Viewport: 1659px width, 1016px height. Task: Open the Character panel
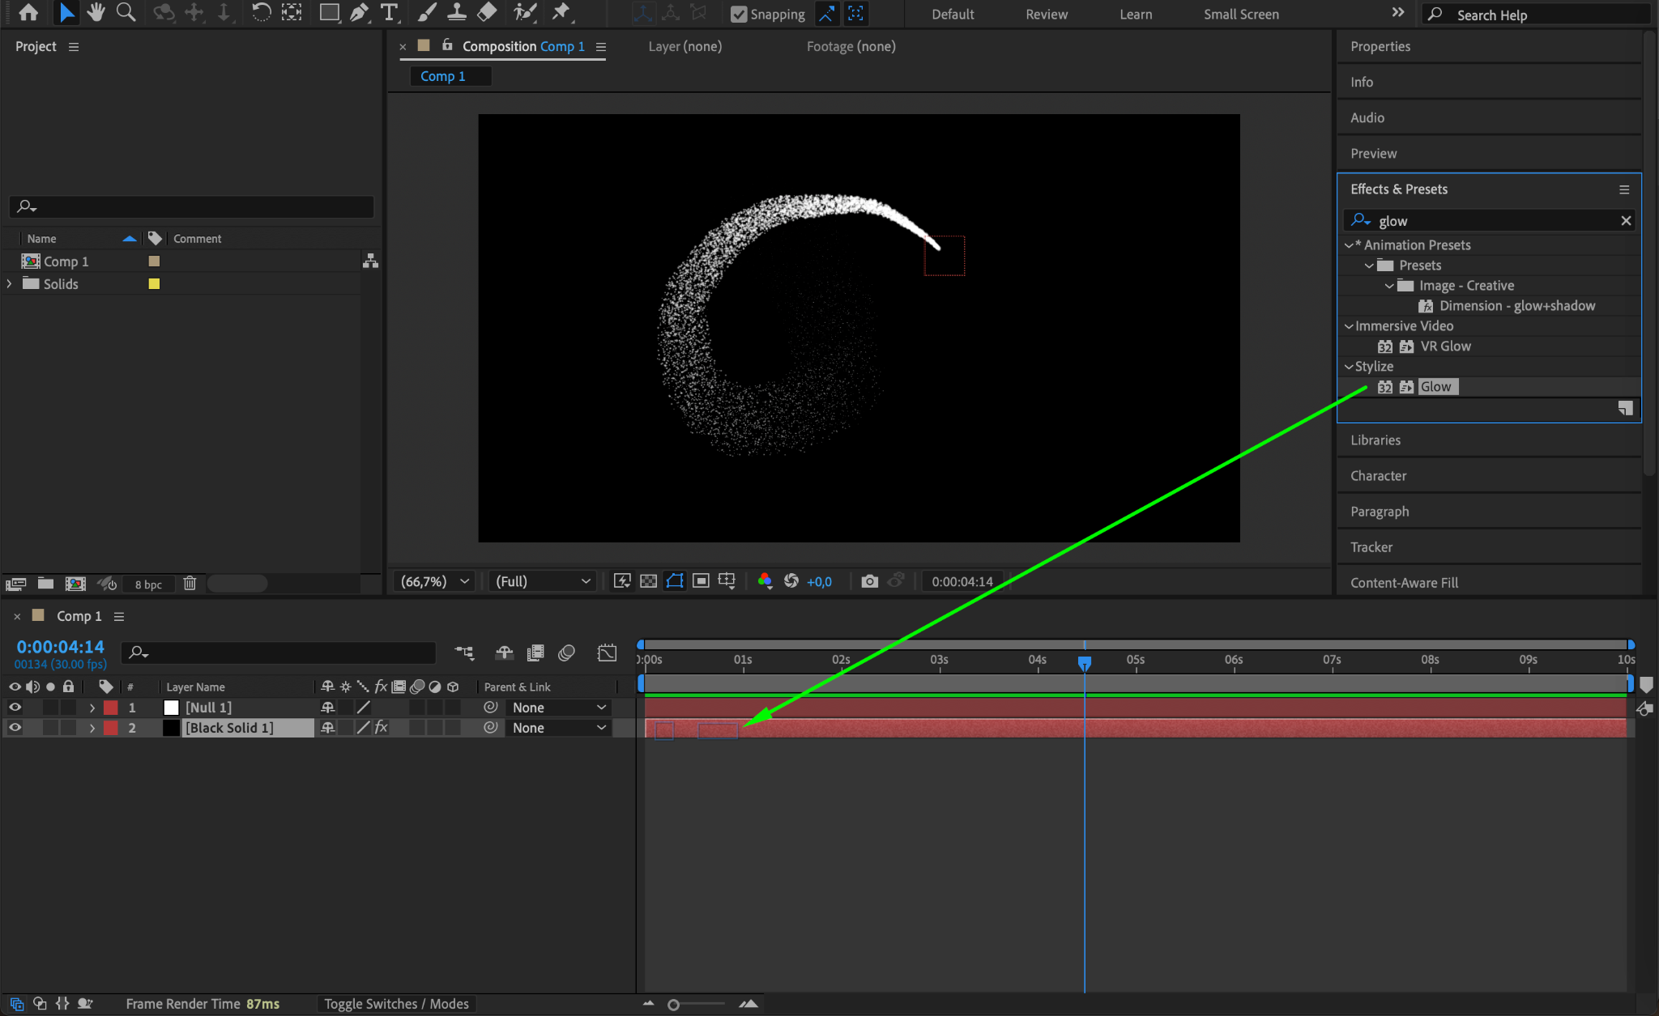tap(1378, 476)
